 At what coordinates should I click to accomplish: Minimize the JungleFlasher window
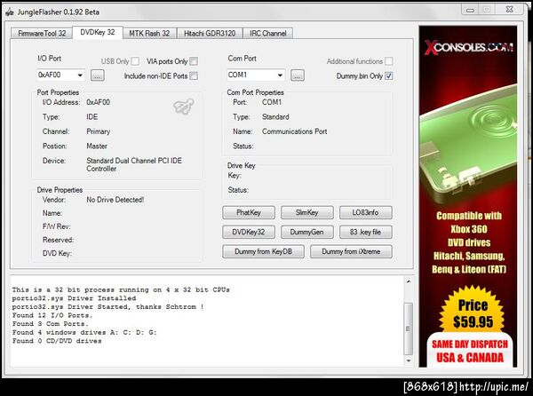pos(470,10)
